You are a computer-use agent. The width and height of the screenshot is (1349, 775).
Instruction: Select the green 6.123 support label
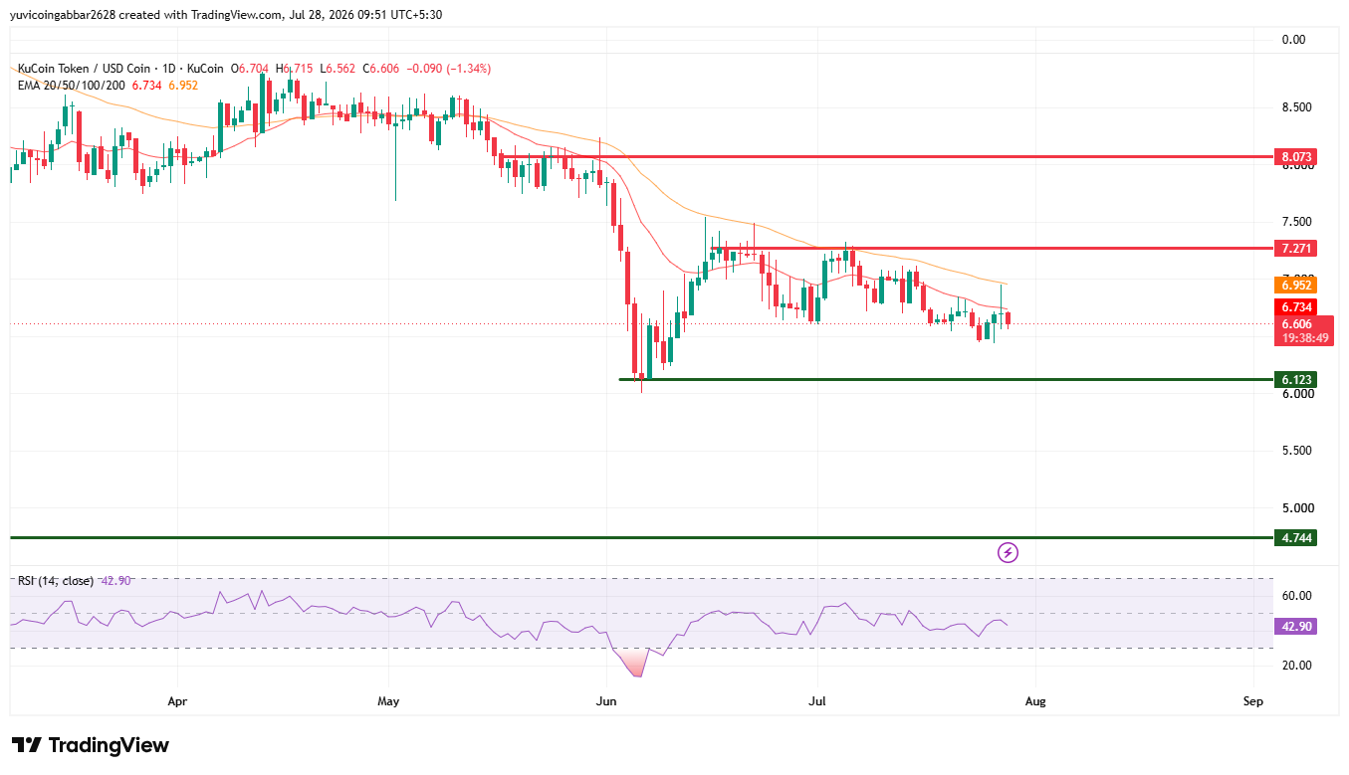click(1297, 379)
